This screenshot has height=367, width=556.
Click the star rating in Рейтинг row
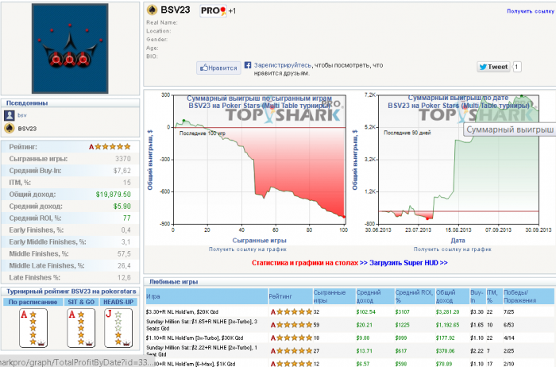pos(110,146)
